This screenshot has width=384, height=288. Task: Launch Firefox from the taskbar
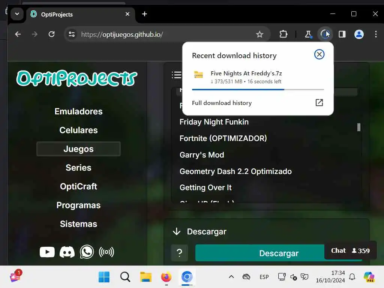(166, 277)
